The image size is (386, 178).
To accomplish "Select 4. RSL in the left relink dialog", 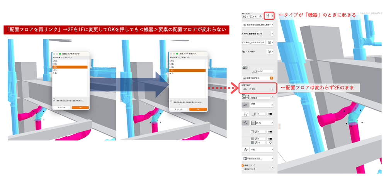I will pyautogui.click(x=70, y=61).
